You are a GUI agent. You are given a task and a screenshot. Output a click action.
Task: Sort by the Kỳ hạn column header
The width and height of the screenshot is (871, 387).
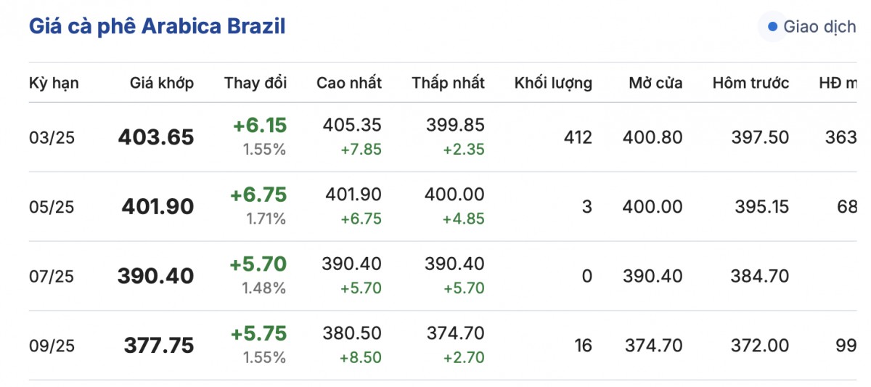click(x=54, y=83)
